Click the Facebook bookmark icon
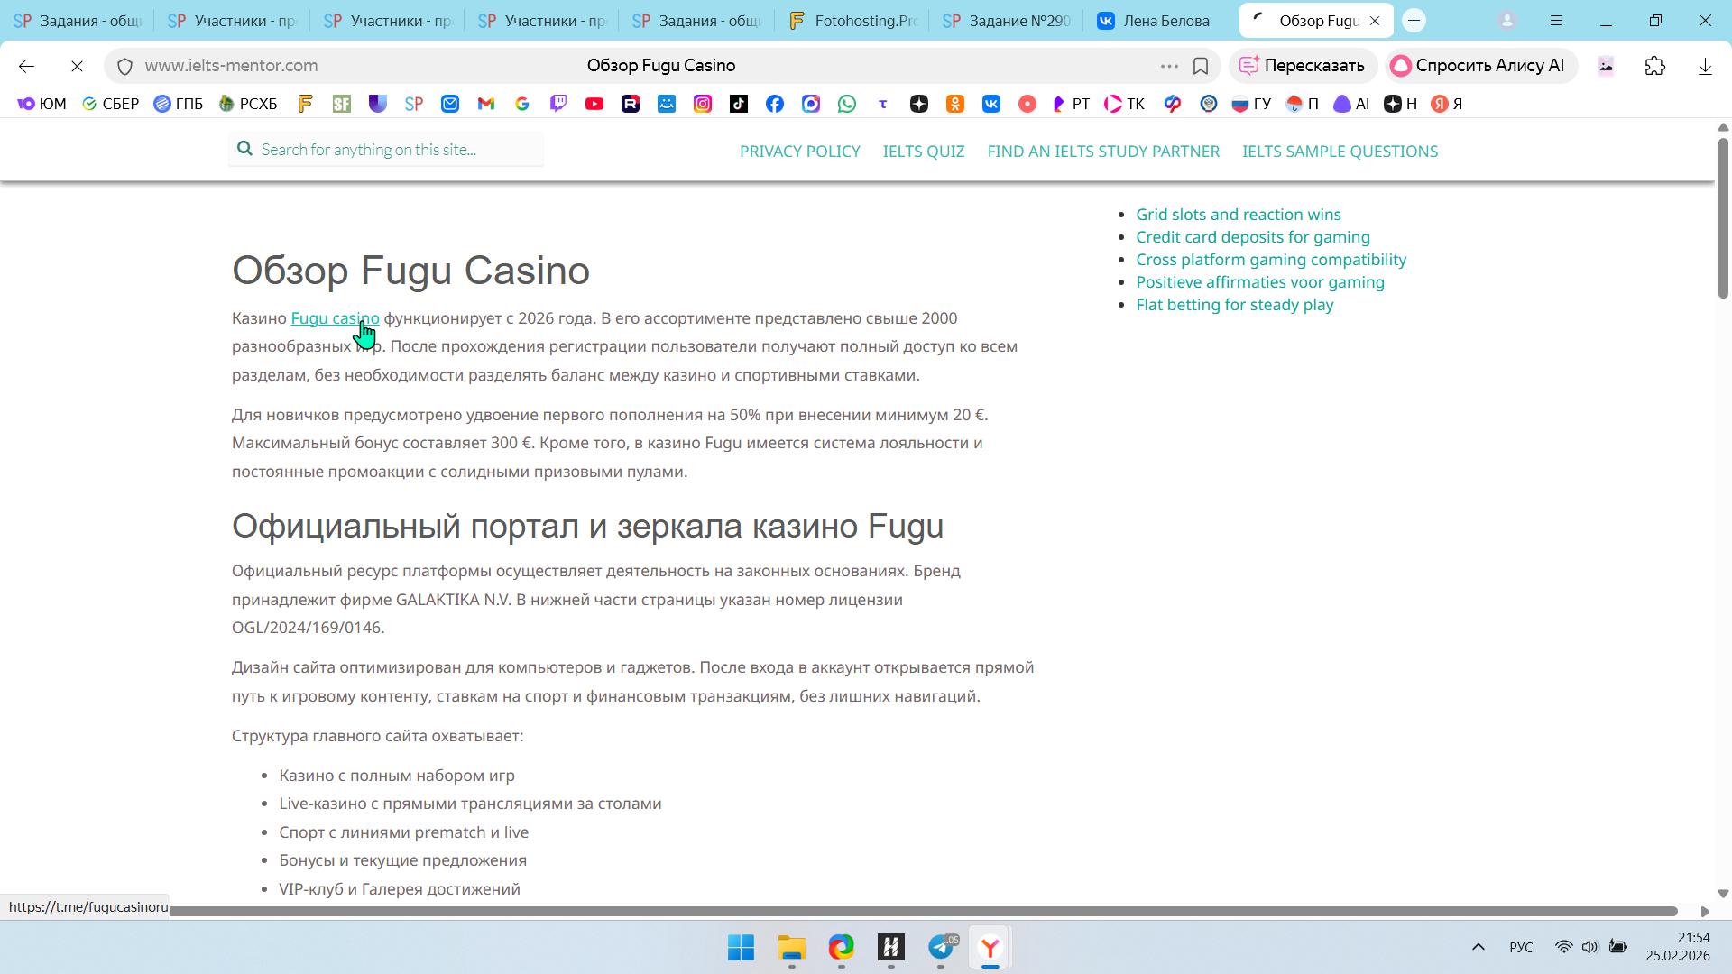The height and width of the screenshot is (974, 1732). click(775, 104)
